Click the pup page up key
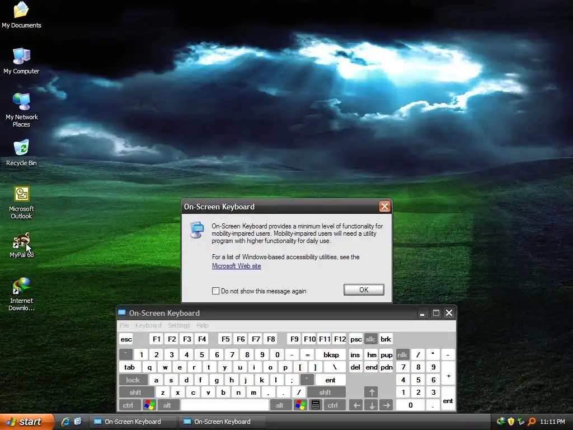 [386, 354]
